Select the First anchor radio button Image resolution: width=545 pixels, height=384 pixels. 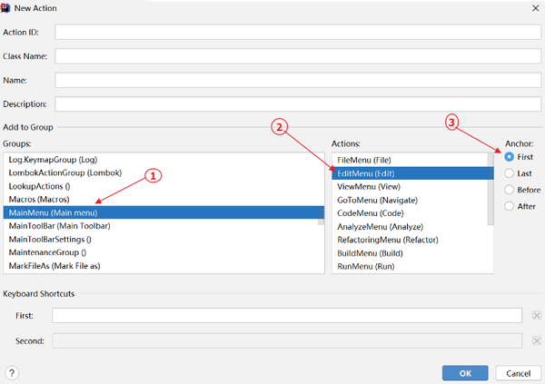coord(509,157)
